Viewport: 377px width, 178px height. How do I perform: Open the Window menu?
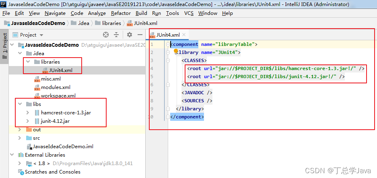coord(208,13)
